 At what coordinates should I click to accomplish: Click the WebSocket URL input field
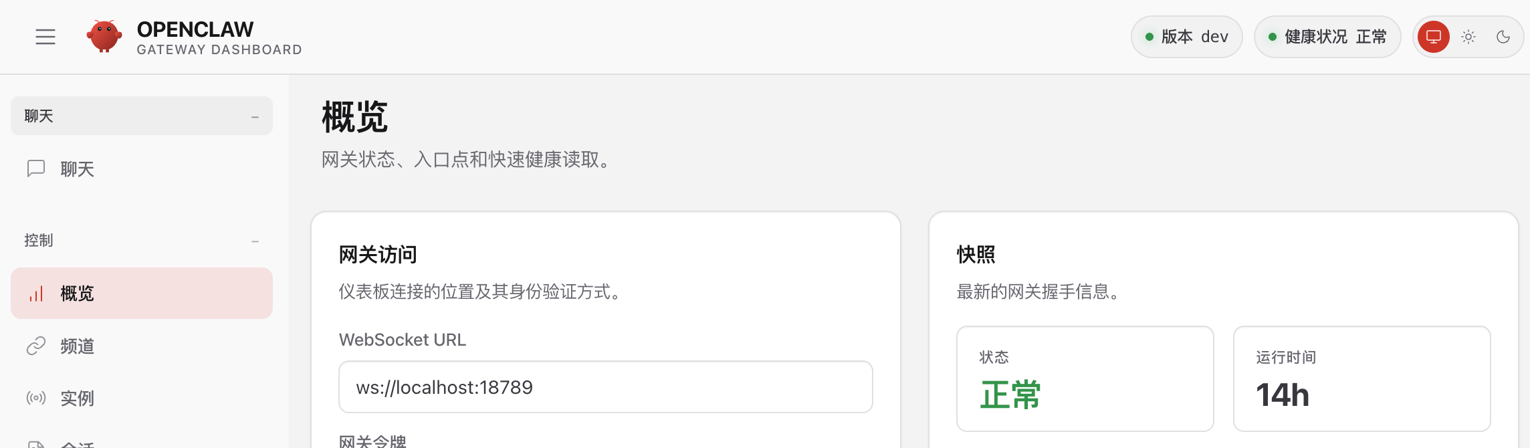pos(605,386)
